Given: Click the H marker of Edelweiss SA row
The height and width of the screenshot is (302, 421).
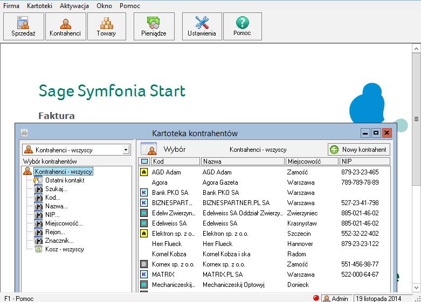Looking at the screenshot, I should pyautogui.click(x=144, y=223).
